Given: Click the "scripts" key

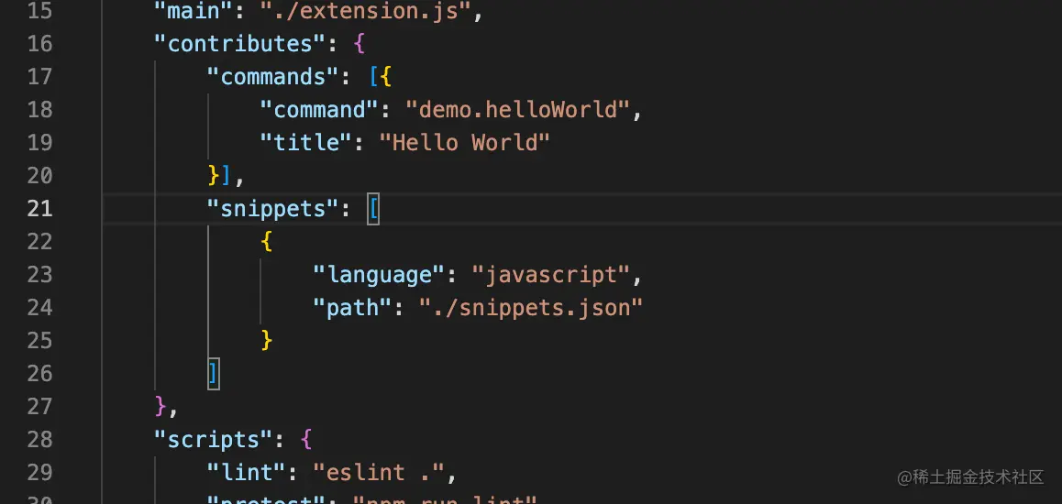Looking at the screenshot, I should [214, 440].
